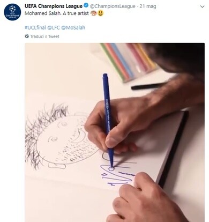This screenshot has height=222, width=209.
Task: Select the Traduci il Tweet link
Action: [x=44, y=36]
